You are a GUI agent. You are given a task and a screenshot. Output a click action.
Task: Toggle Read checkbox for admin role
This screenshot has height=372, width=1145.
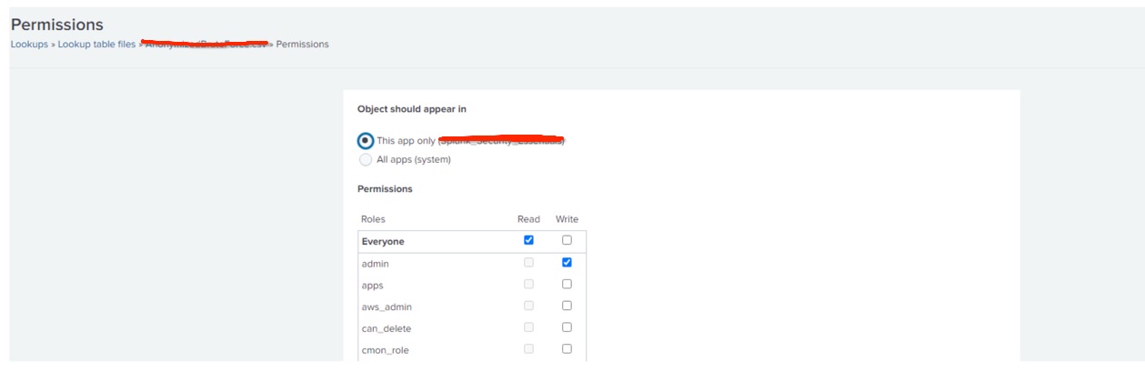(x=528, y=262)
